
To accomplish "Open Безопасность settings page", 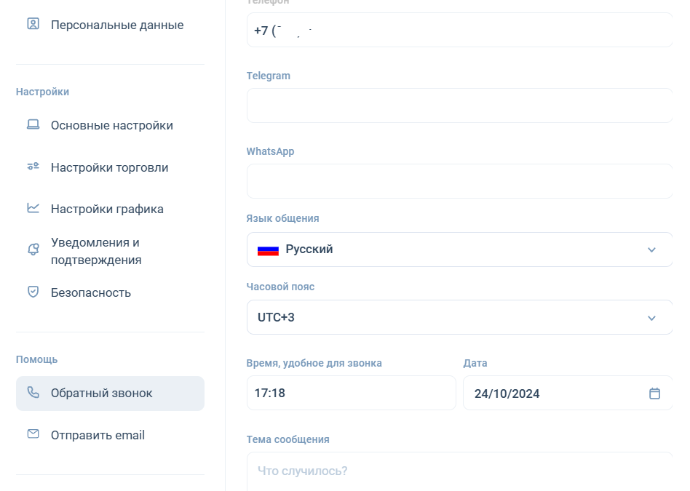I will [x=90, y=292].
